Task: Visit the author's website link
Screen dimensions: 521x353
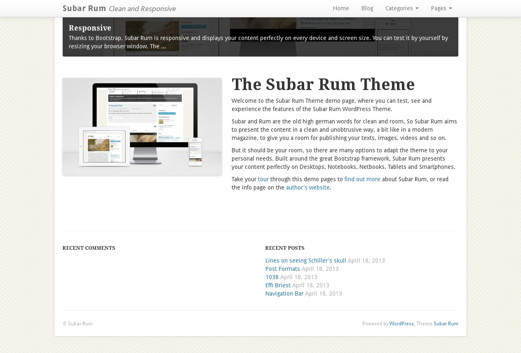Action: coord(308,187)
